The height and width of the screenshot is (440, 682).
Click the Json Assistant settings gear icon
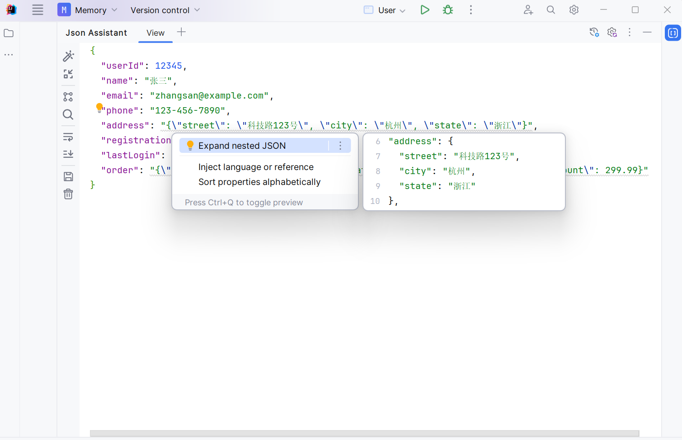click(612, 32)
